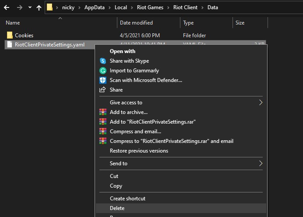Image resolution: width=303 pixels, height=217 pixels.
Task: Click the File folder type cell
Action: point(194,36)
